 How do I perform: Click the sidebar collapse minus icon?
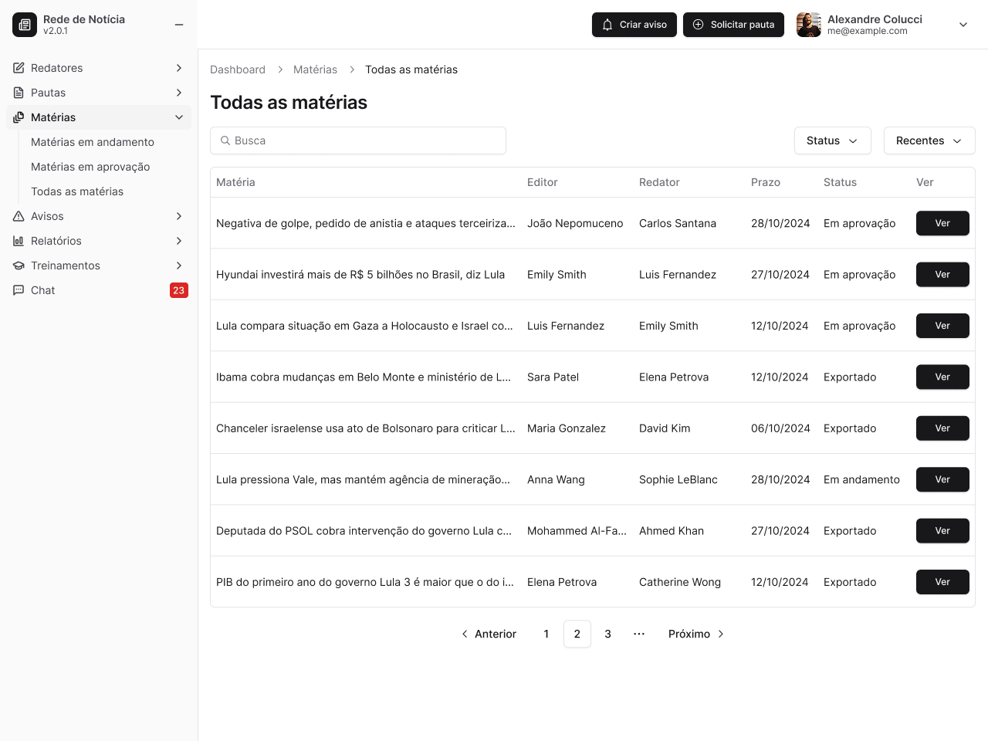pyautogui.click(x=179, y=24)
